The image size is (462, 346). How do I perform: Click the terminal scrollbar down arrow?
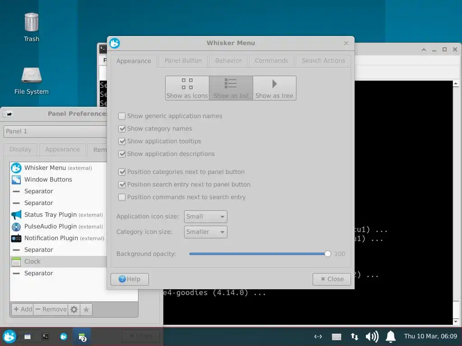456,321
